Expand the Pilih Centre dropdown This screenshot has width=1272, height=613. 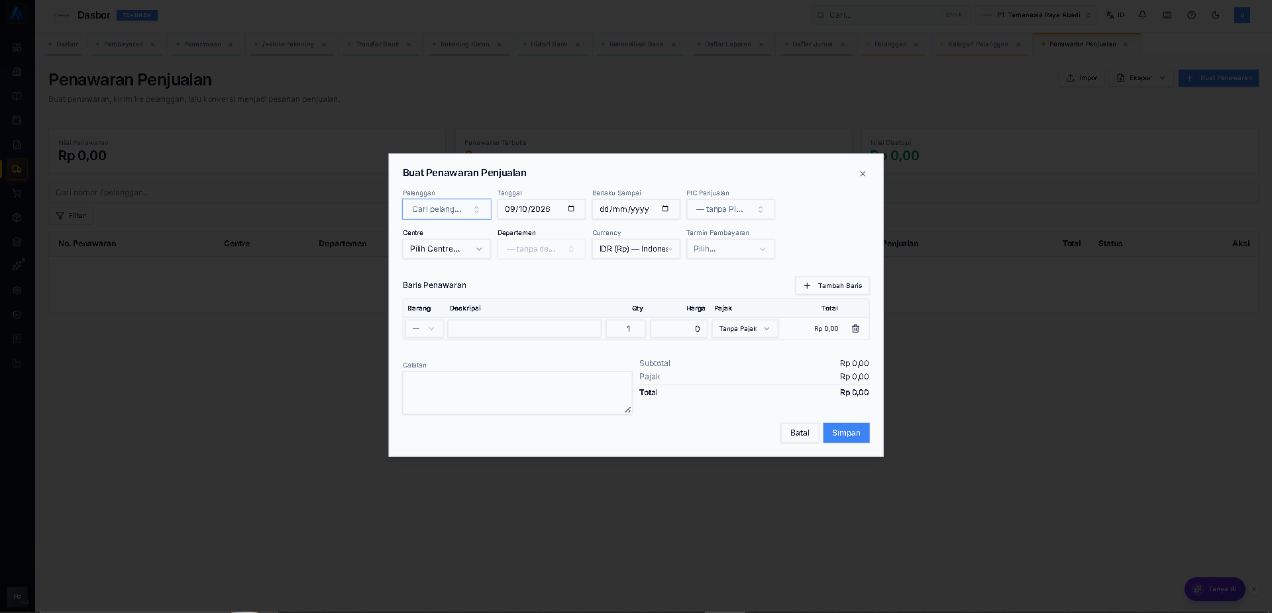[x=447, y=249]
